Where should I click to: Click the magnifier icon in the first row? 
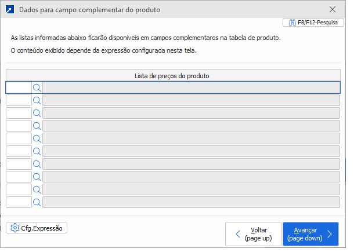37,87
